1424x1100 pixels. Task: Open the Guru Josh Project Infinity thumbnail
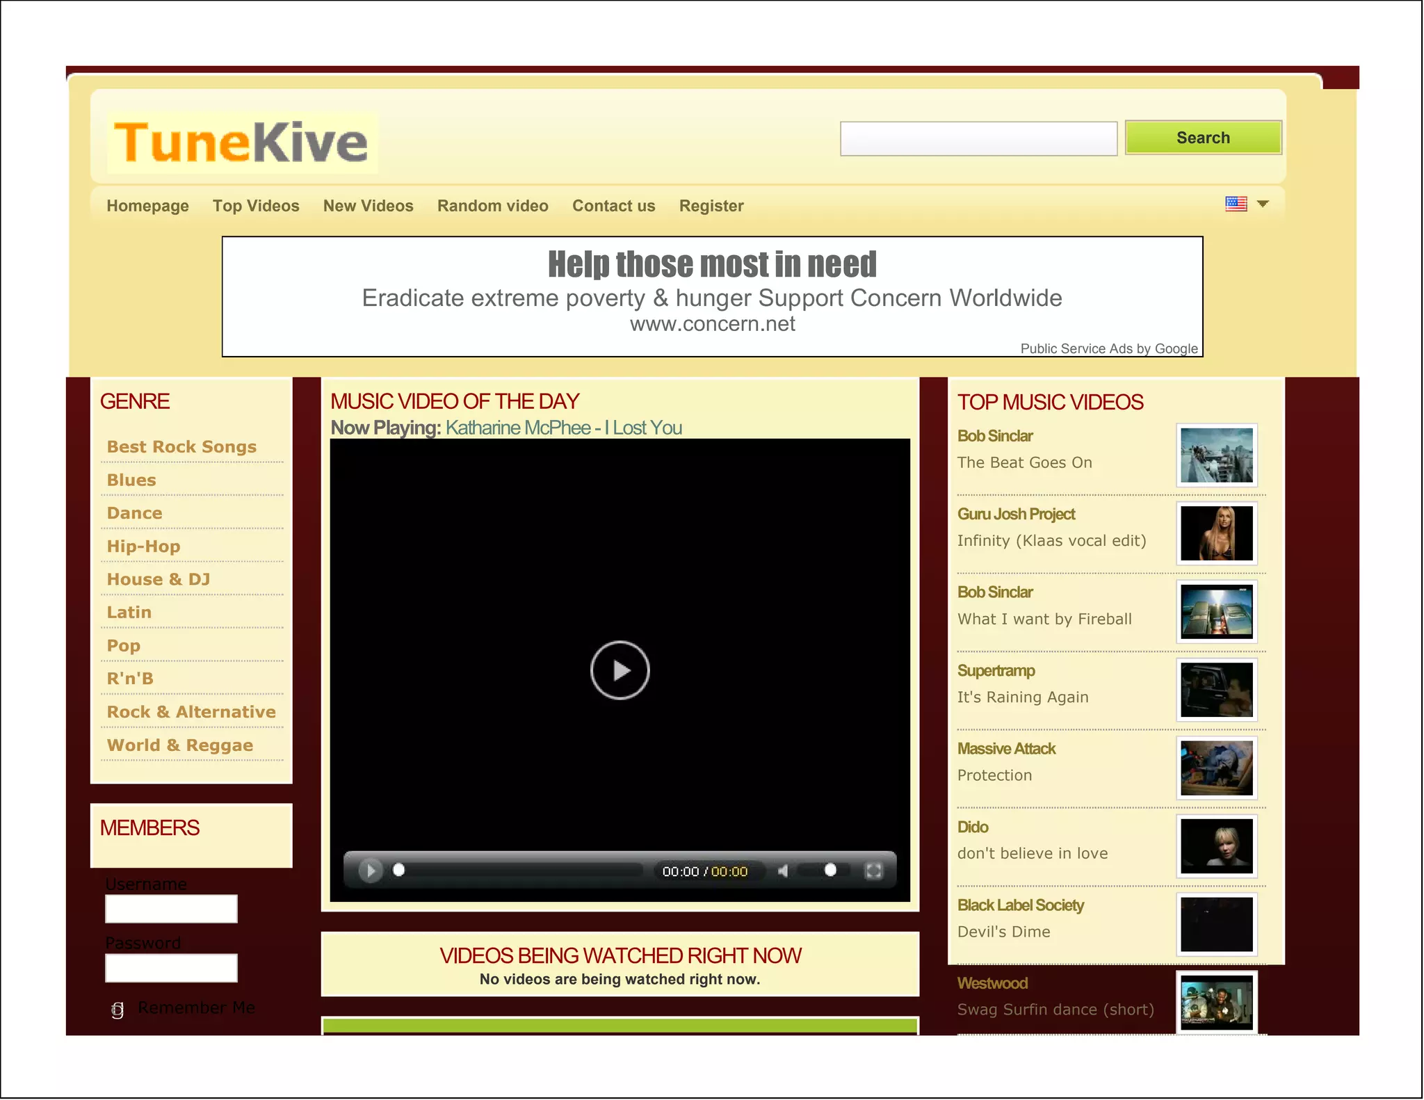[1216, 533]
